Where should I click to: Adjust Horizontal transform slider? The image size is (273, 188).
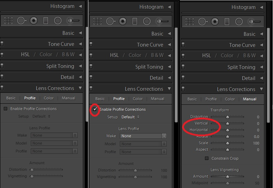tap(227, 130)
